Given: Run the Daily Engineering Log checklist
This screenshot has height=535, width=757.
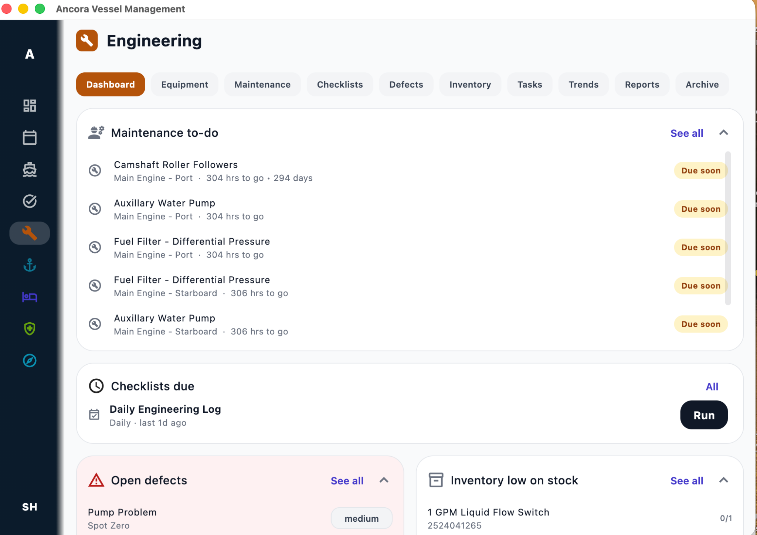Looking at the screenshot, I should coord(704,415).
